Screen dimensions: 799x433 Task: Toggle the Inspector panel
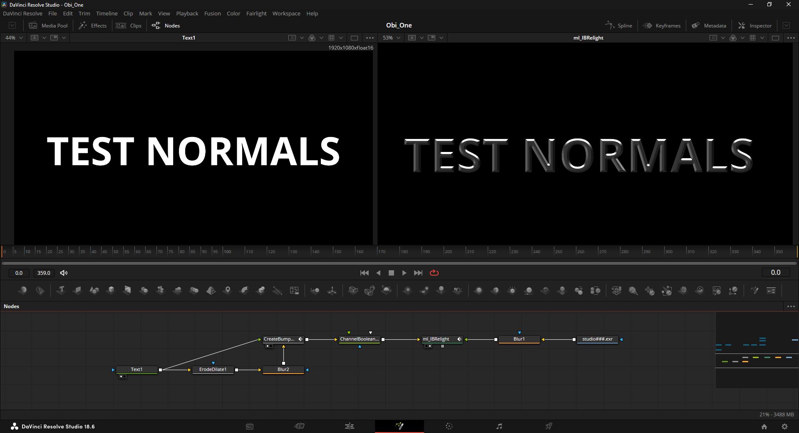coord(755,25)
